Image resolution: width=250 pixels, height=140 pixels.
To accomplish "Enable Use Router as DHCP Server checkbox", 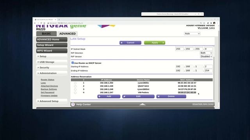I will tap(73, 63).
